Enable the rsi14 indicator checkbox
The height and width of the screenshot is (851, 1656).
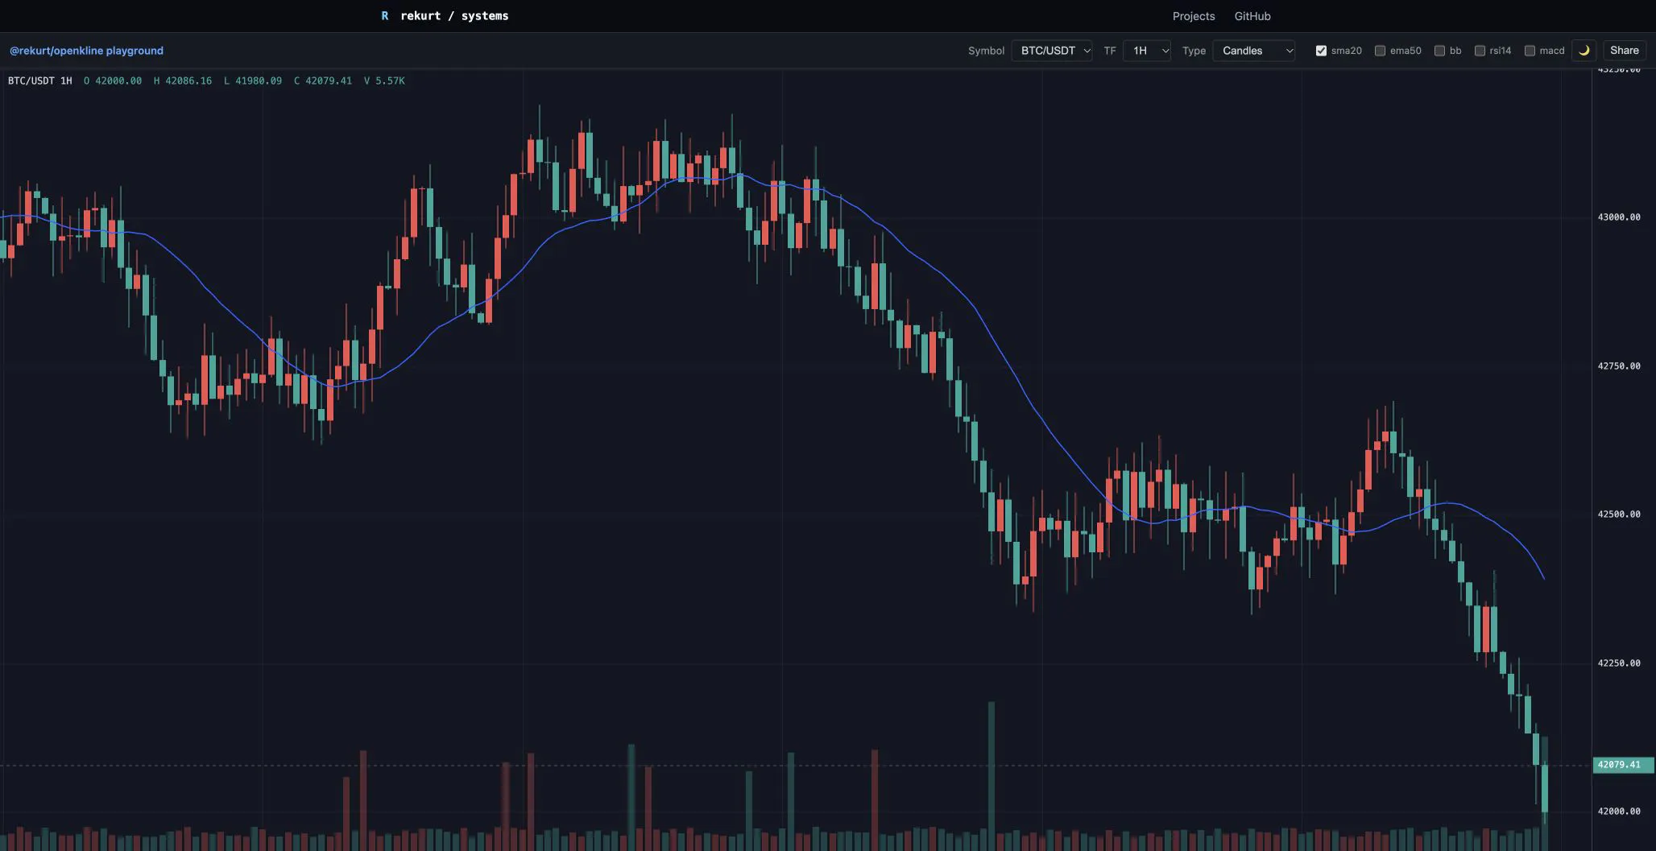(x=1480, y=51)
